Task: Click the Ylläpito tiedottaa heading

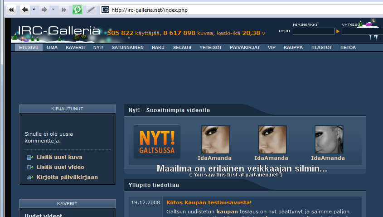Action: (154, 185)
